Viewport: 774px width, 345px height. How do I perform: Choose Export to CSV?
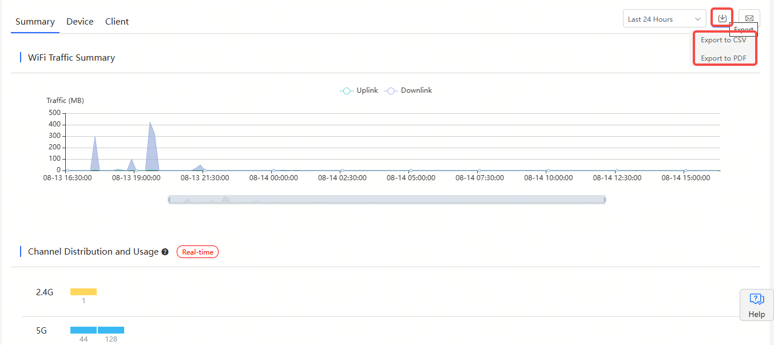(x=724, y=40)
